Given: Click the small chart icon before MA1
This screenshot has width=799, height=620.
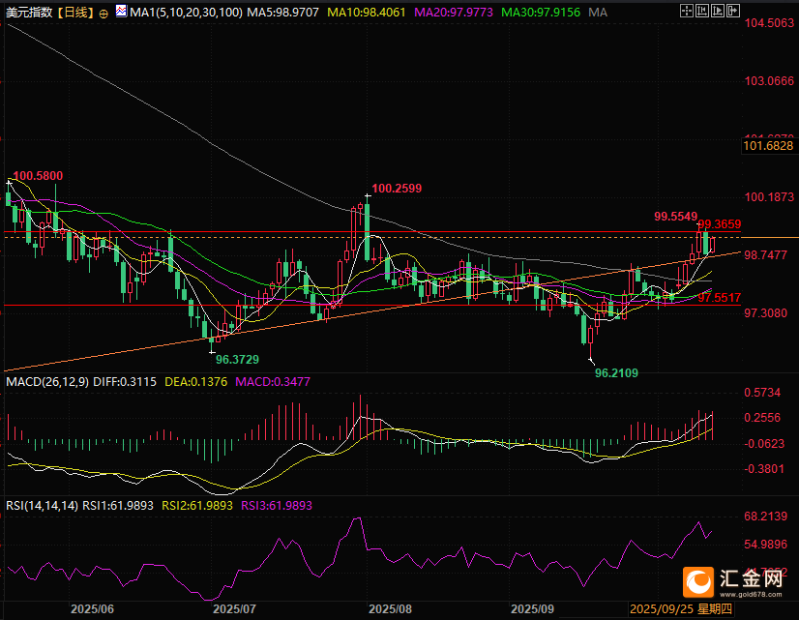Looking at the screenshot, I should pyautogui.click(x=118, y=13).
